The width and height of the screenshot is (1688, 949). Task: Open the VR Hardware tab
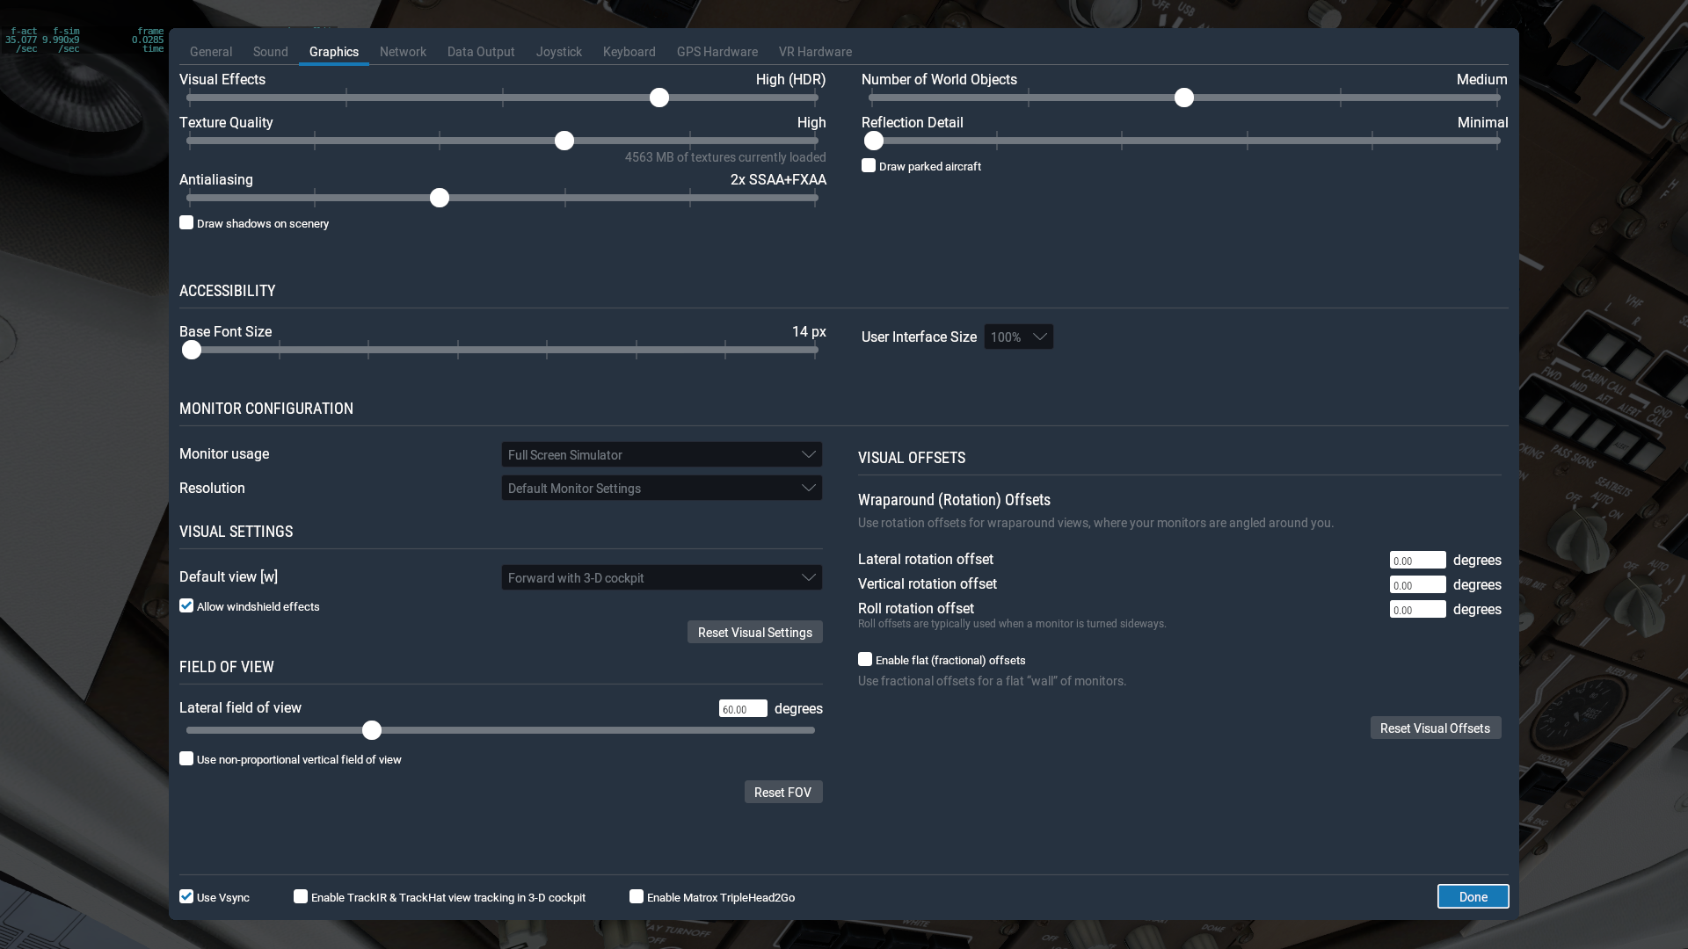814,52
